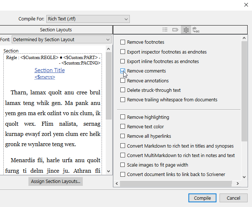Click the Section Title link in preview

[x=50, y=70]
